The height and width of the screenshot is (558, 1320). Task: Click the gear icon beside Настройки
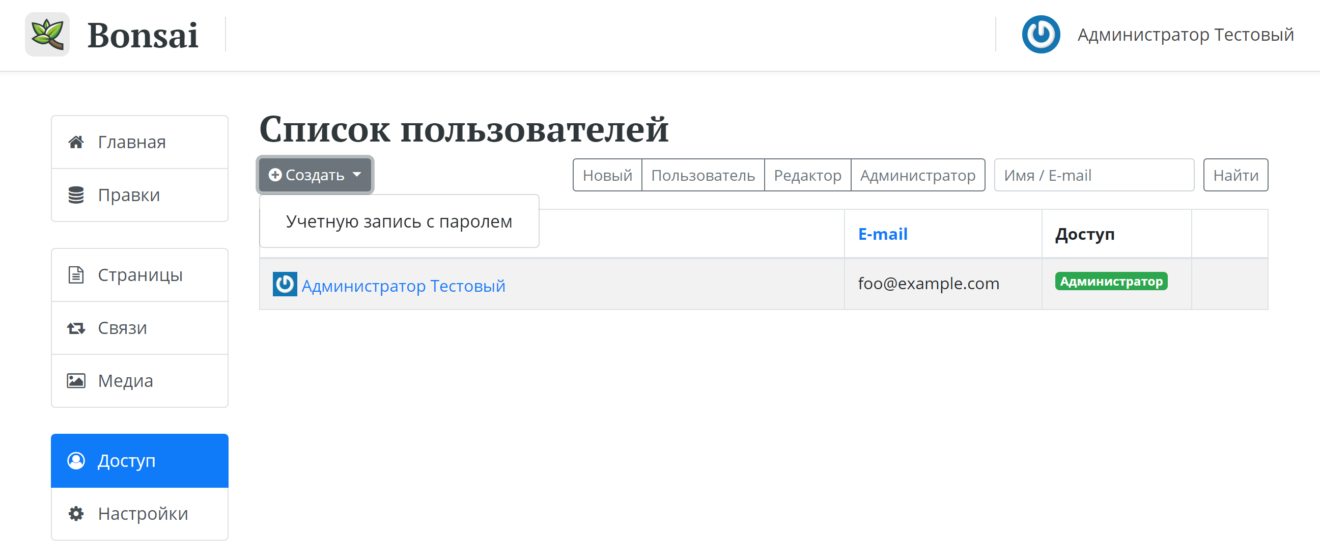coord(76,513)
